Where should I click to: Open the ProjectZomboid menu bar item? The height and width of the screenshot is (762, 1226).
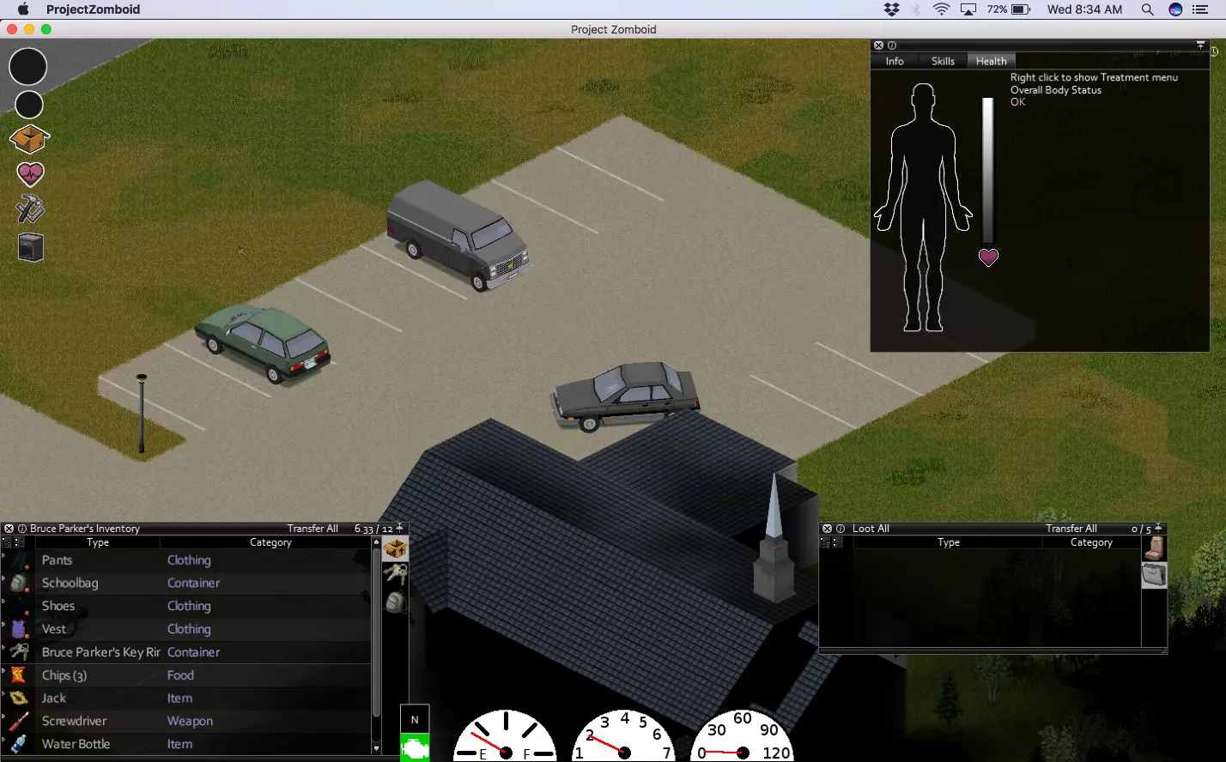coord(93,9)
